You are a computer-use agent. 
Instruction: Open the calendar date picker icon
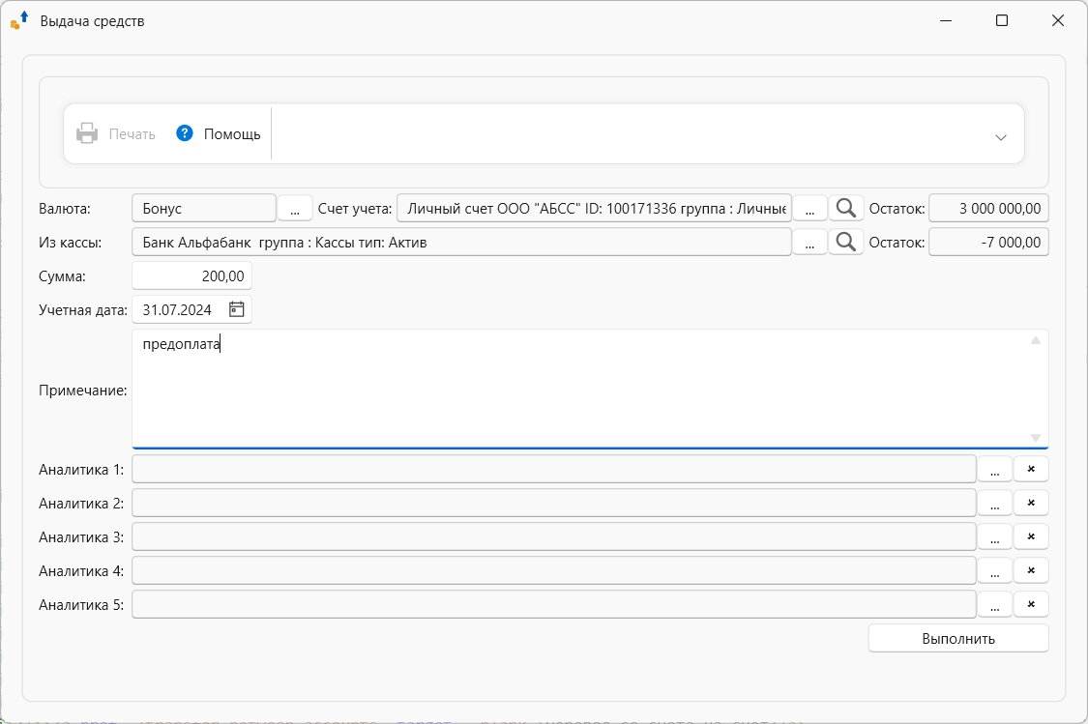[237, 309]
